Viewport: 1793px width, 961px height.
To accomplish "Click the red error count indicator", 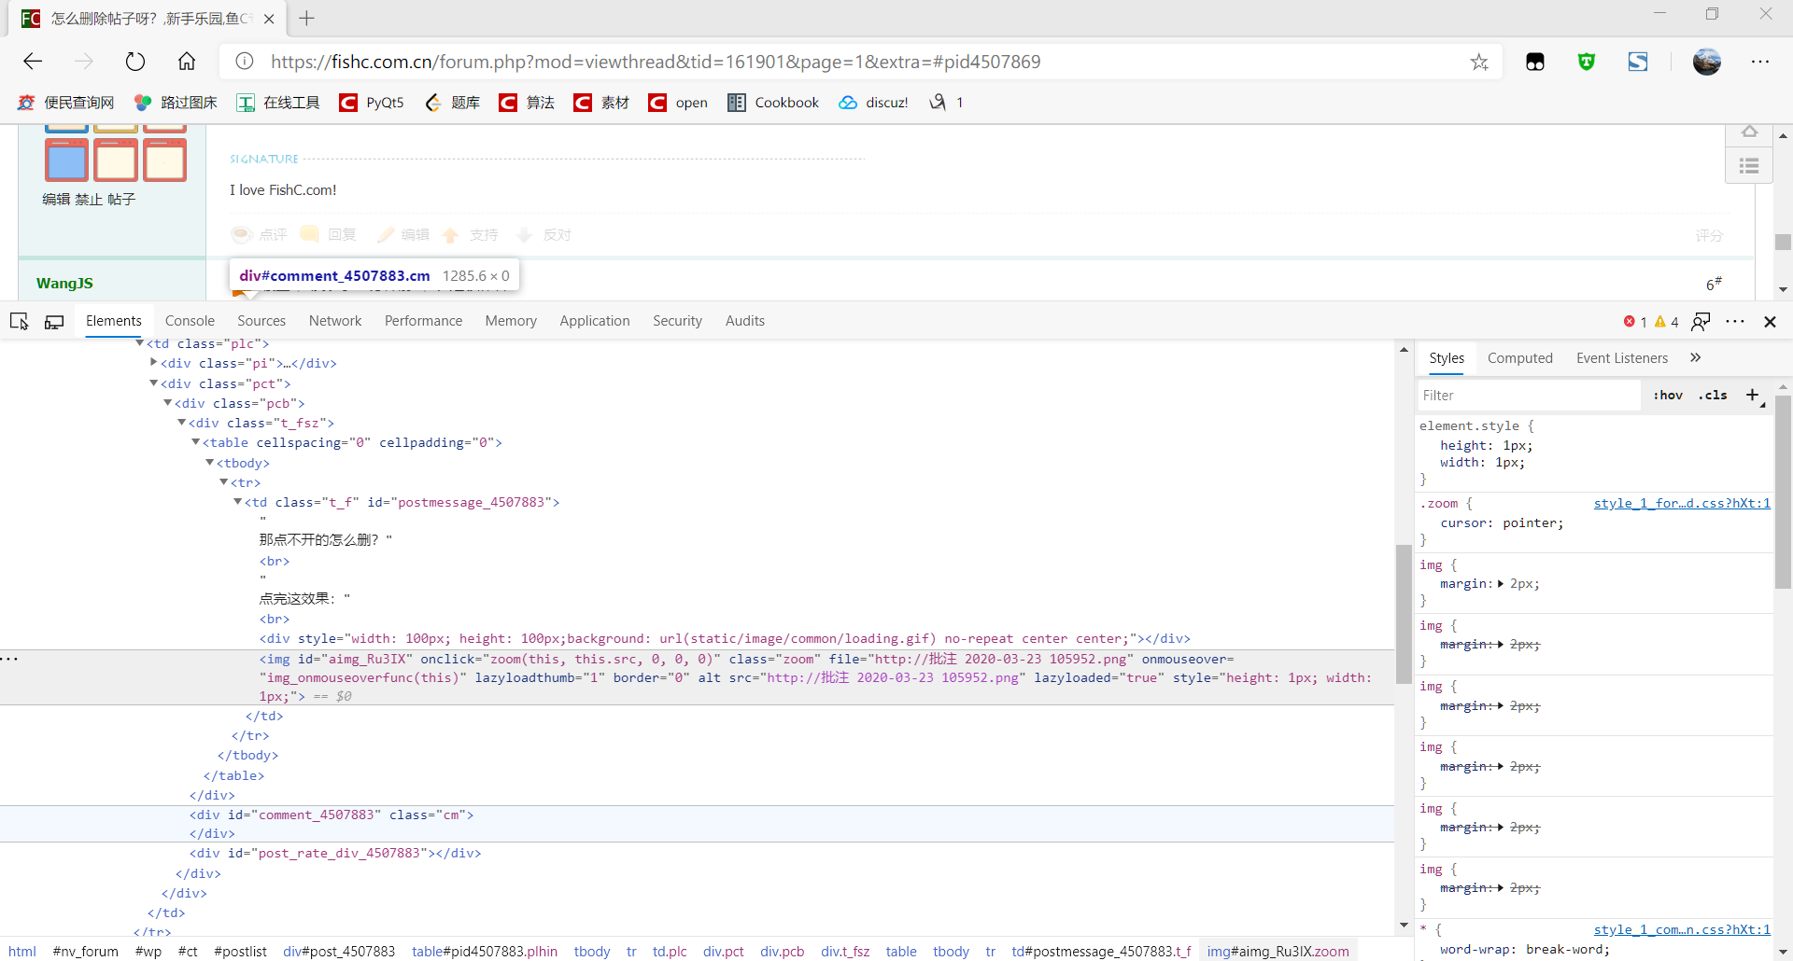I will [1635, 321].
